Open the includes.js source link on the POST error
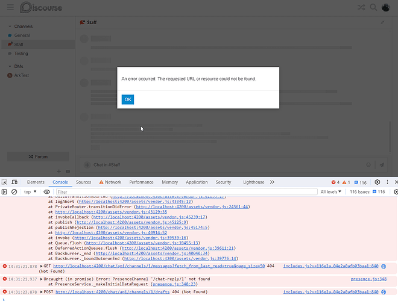 click(330, 292)
